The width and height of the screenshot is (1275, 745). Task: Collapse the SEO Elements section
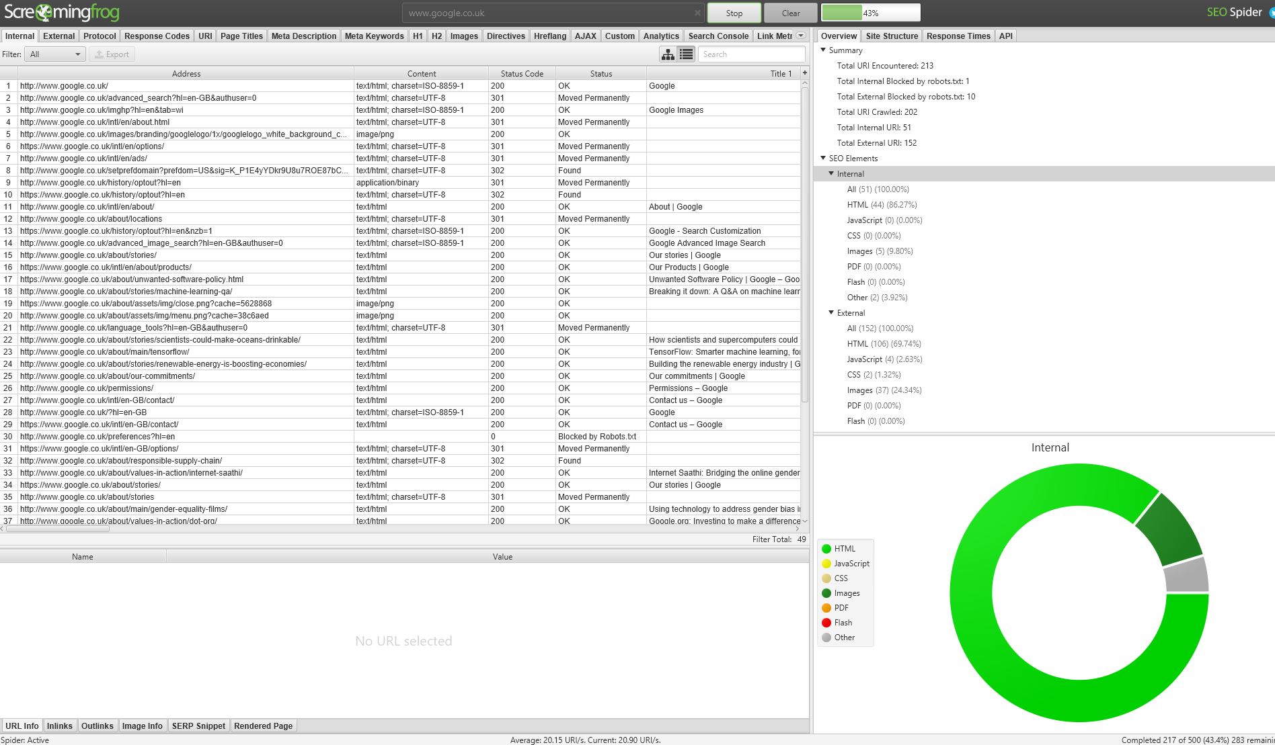[x=823, y=159]
